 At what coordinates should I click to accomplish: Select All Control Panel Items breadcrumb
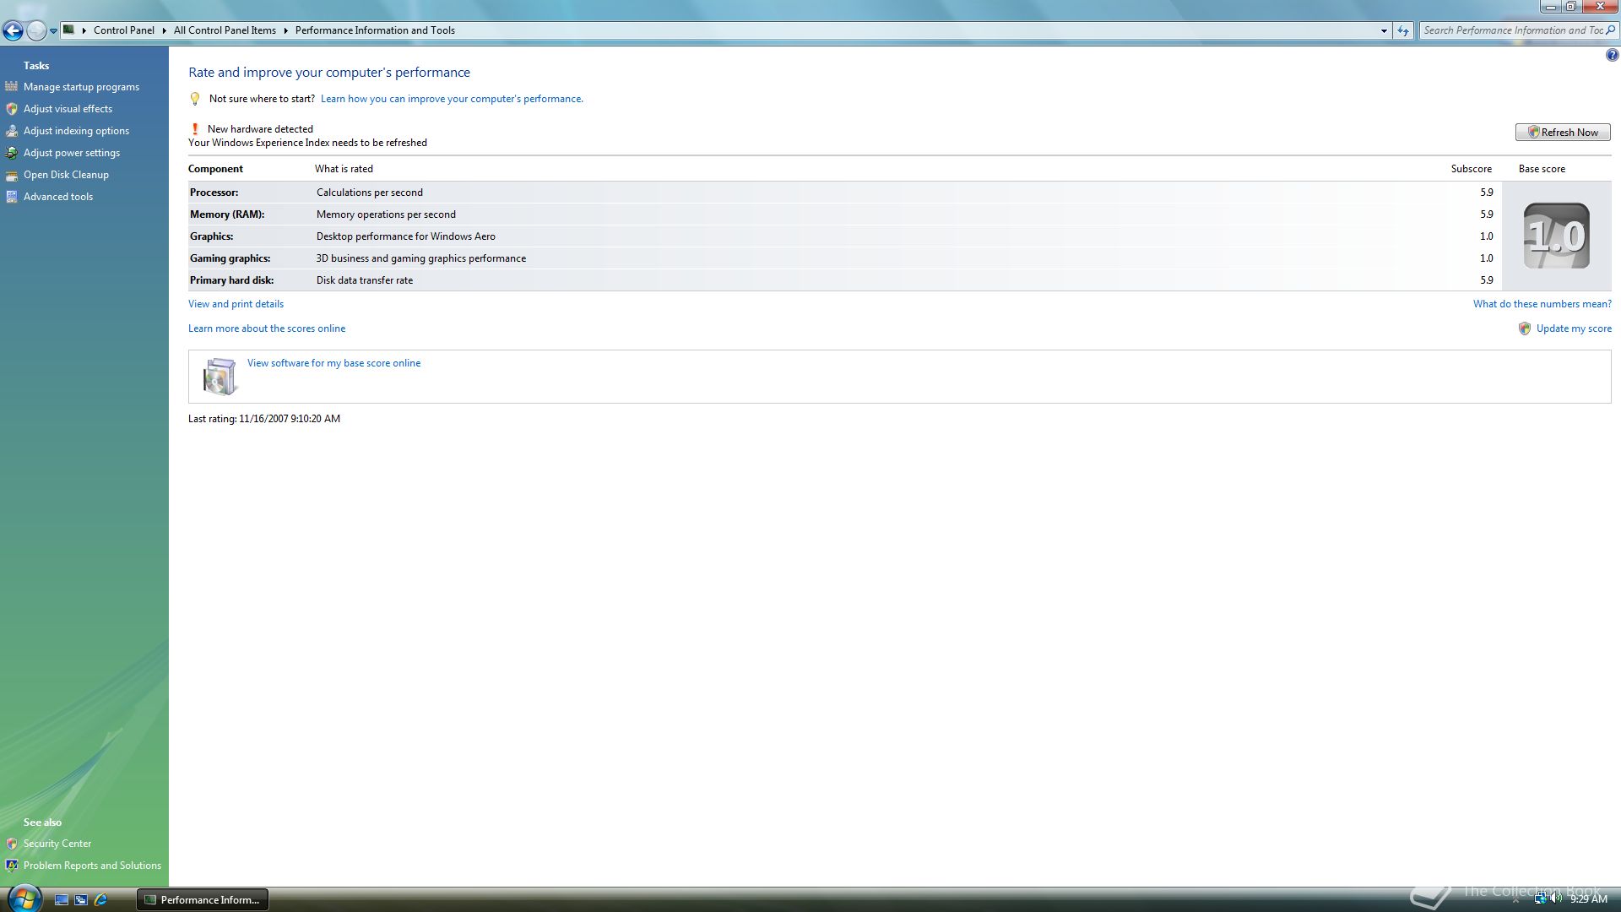point(225,30)
